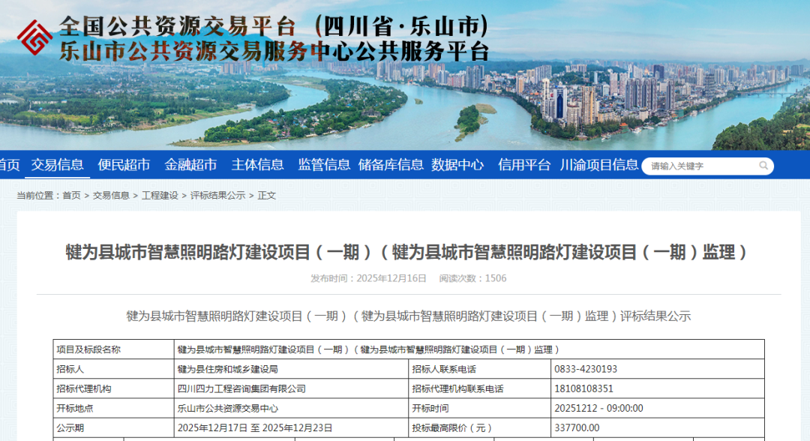Image resolution: width=810 pixels, height=441 pixels.
Task: Click the platform logo icon
Action: pos(34,37)
